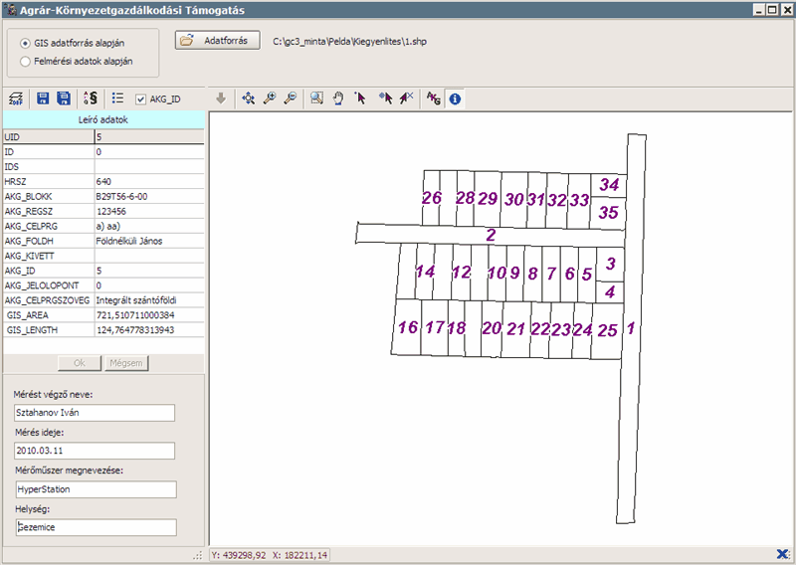Choose the pan hand tool

point(338,97)
